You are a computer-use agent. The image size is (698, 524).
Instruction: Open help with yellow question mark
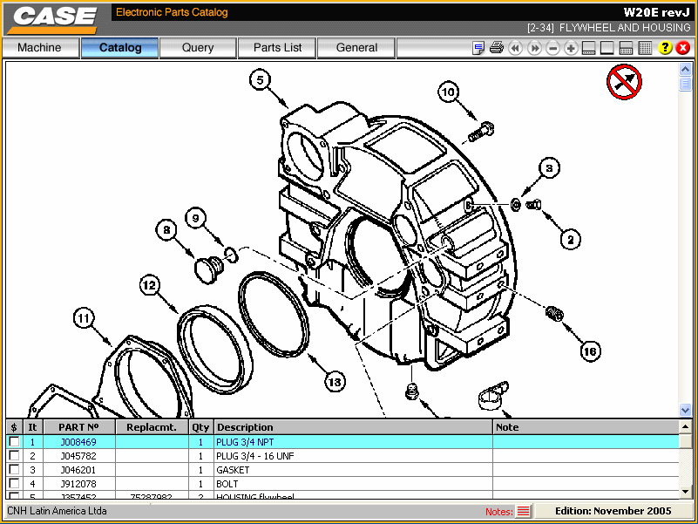(665, 48)
